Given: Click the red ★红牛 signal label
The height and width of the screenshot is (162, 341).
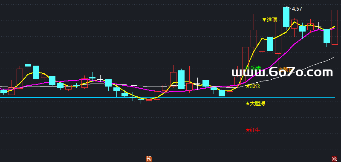Looking at the screenshot, I should pyautogui.click(x=253, y=130).
